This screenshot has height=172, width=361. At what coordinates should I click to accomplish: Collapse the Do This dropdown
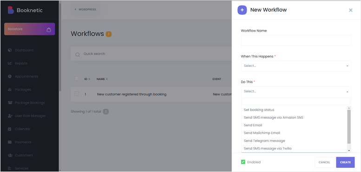click(x=296, y=92)
